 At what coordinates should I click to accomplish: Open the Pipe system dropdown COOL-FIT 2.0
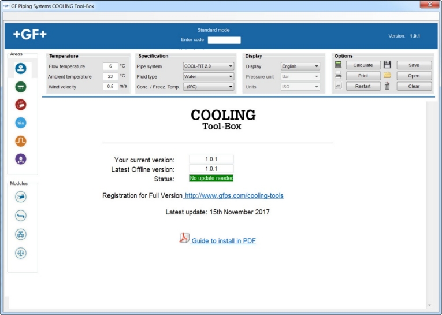click(209, 66)
